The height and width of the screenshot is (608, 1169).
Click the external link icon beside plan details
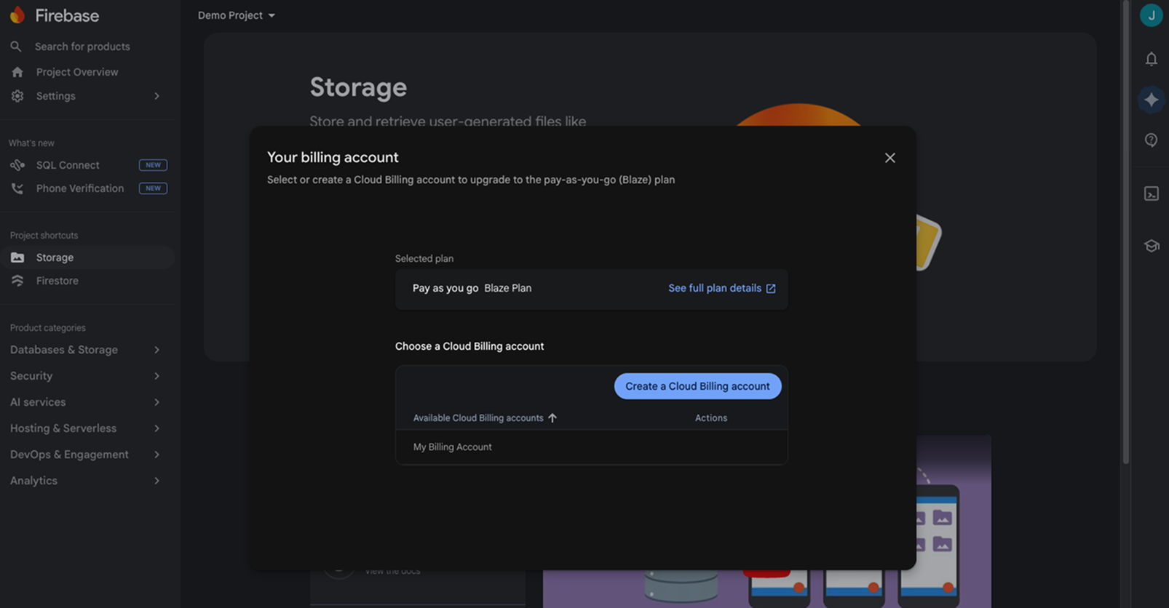point(771,289)
